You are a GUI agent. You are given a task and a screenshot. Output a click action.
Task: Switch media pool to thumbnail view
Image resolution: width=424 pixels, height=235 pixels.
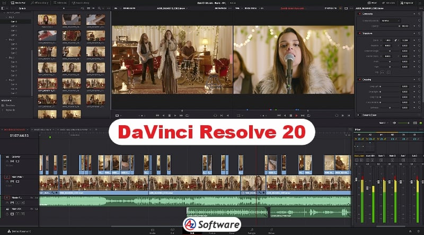(x=89, y=8)
